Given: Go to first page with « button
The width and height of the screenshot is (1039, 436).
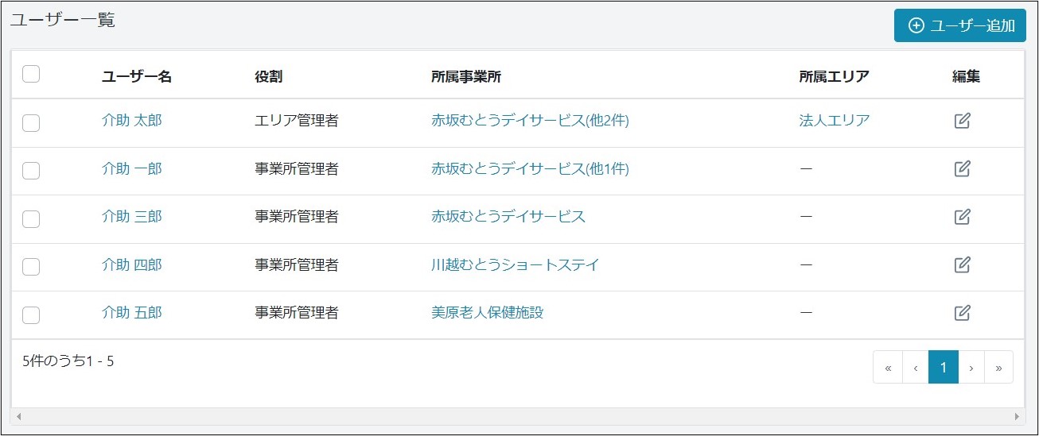Looking at the screenshot, I should pyautogui.click(x=887, y=367).
